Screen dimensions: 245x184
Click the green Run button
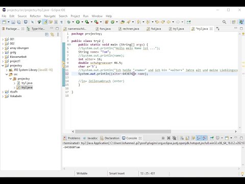pos(78,22)
